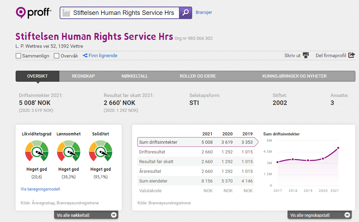
Task: Click the Likviditetsgrad gauge icon
Action: click(x=37, y=151)
